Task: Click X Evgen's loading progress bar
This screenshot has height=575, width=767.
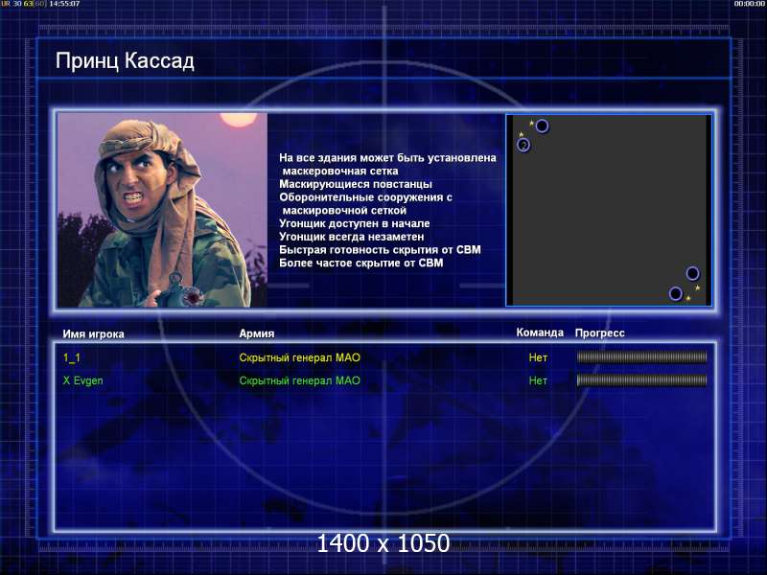Action: [641, 380]
